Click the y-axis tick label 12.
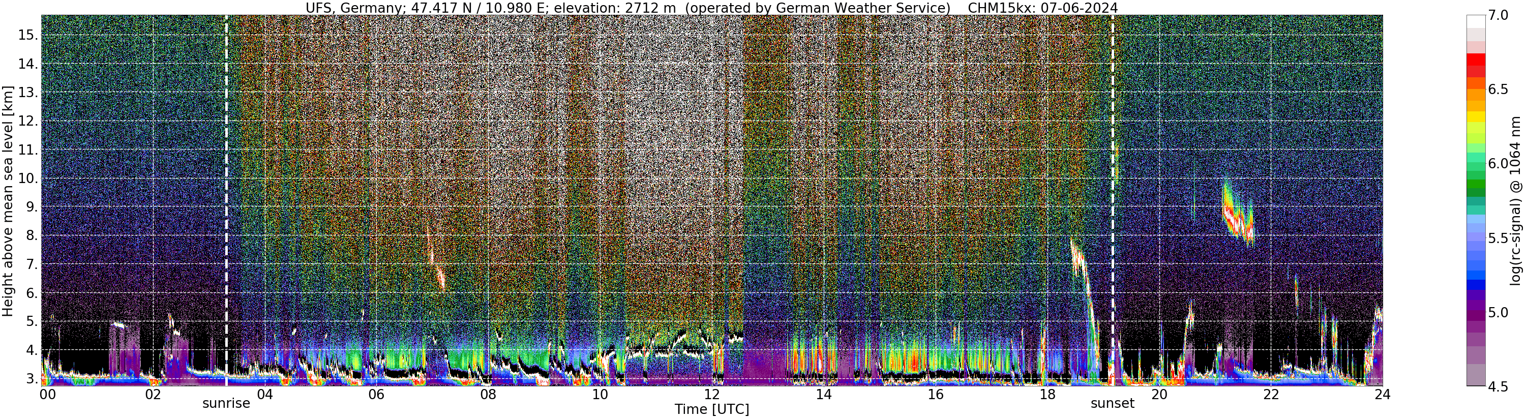This screenshot has width=1526, height=419. [28, 121]
